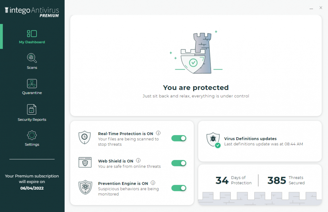This screenshot has width=328, height=212.
Task: Open the My Dashboard icon
Action: click(x=32, y=33)
